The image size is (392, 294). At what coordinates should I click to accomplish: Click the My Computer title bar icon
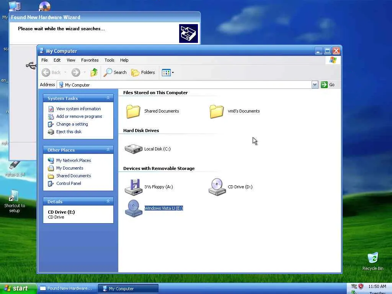pos(42,51)
